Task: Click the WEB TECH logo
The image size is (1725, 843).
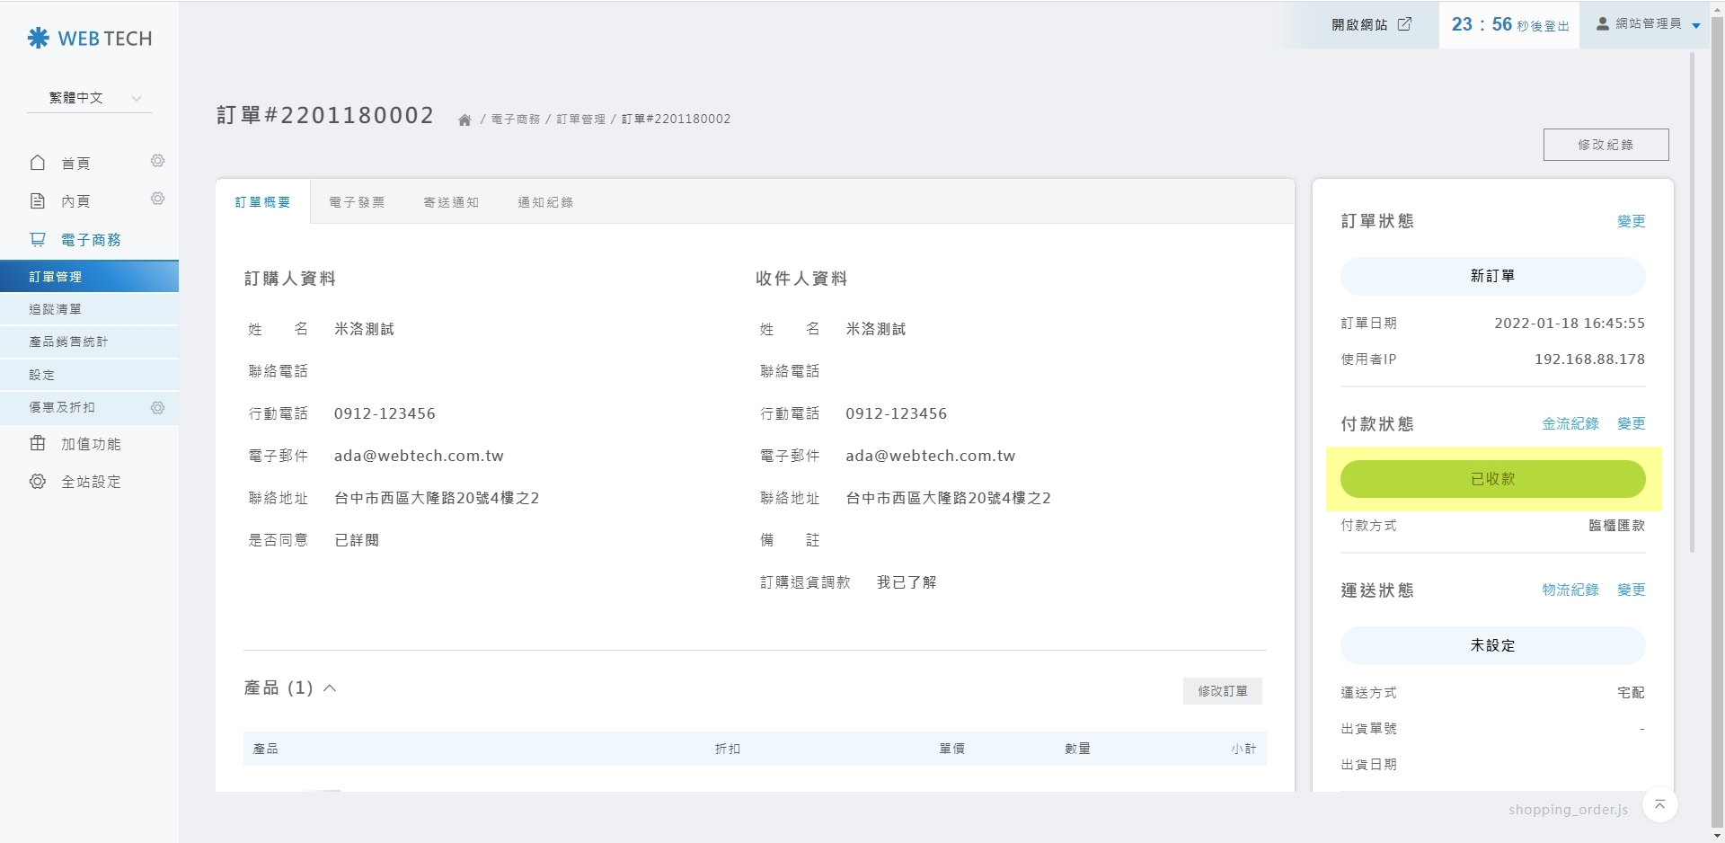Action: tap(90, 39)
